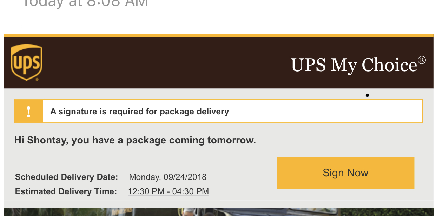
Task: Click the words "package coming tomorrow"
Action: point(191,140)
